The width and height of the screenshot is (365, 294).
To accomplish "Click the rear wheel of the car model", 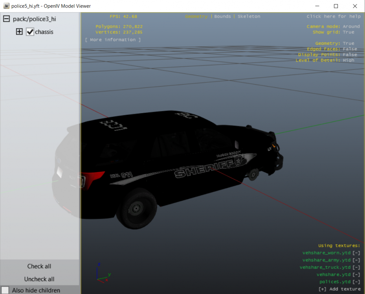I will (x=137, y=209).
